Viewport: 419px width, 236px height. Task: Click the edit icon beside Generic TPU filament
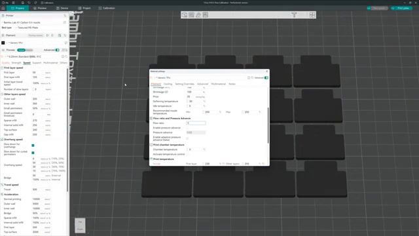pos(65,43)
